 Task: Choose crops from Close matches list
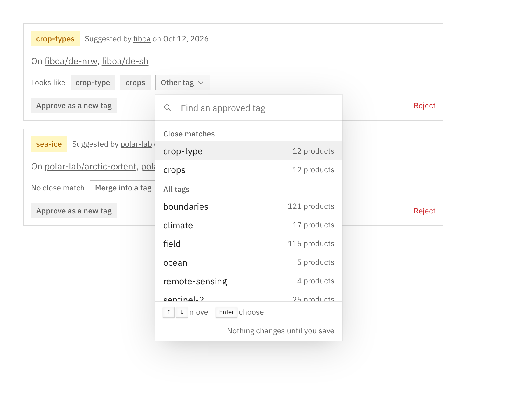click(249, 170)
